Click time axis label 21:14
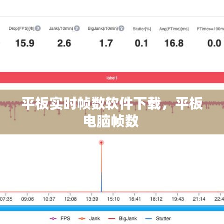 (199, 199)
